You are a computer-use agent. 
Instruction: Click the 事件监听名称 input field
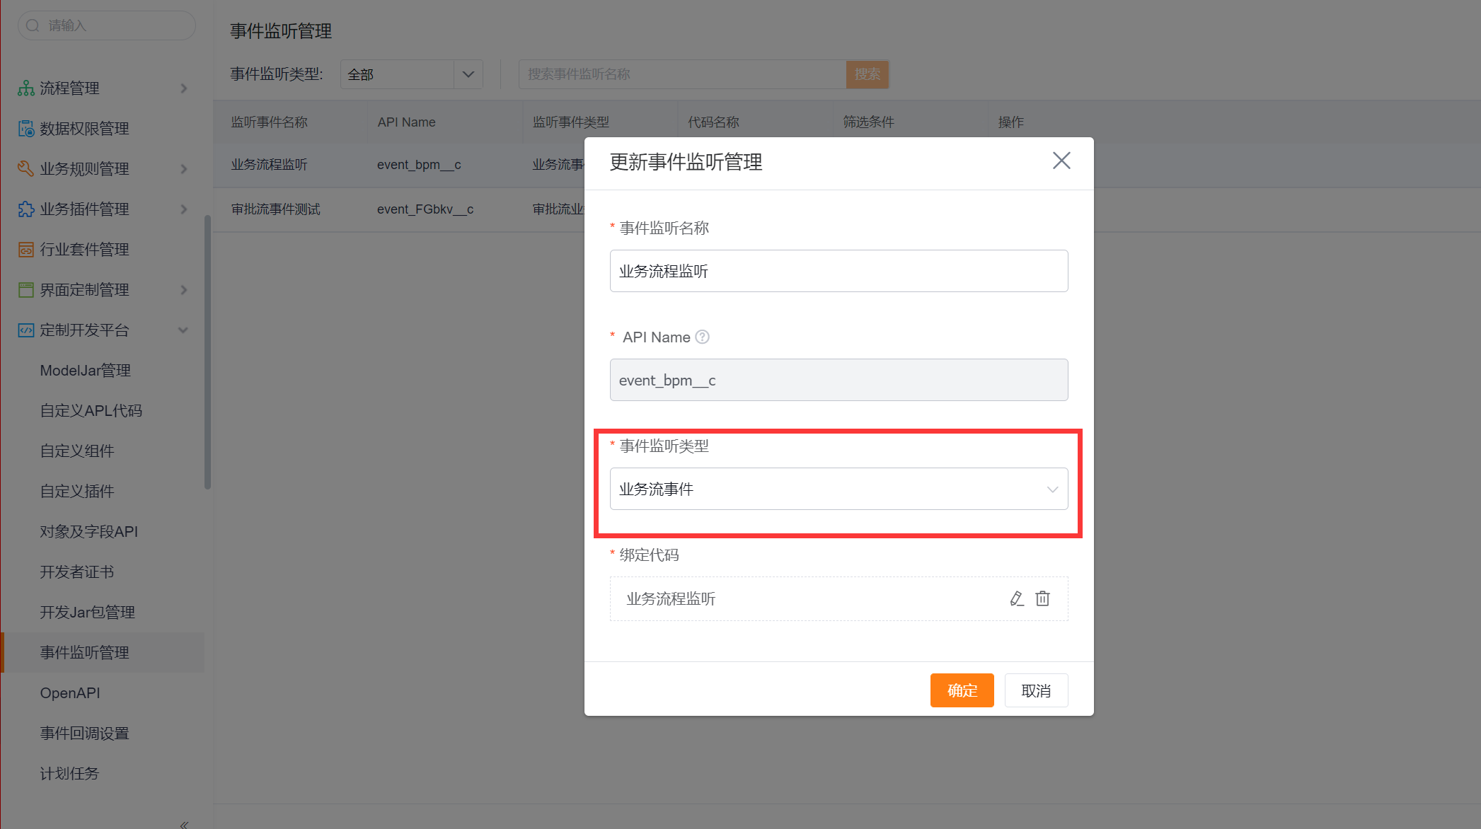pyautogui.click(x=839, y=271)
